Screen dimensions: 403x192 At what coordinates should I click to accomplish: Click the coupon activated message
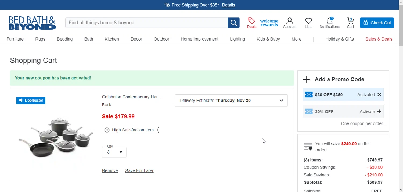point(53,78)
